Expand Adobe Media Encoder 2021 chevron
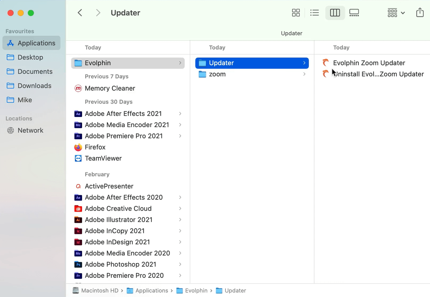The width and height of the screenshot is (430, 297). point(180,125)
